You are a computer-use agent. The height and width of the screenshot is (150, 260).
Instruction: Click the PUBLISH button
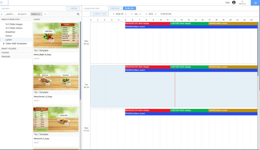pos(129,8)
